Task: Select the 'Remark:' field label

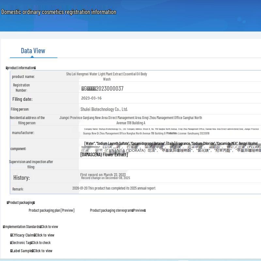Action: (18, 189)
